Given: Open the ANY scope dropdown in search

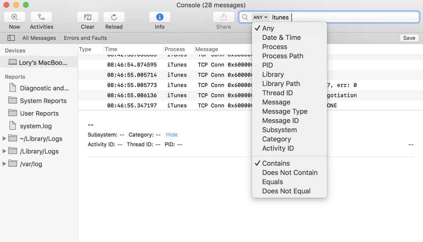Looking at the screenshot, I should 260,17.
